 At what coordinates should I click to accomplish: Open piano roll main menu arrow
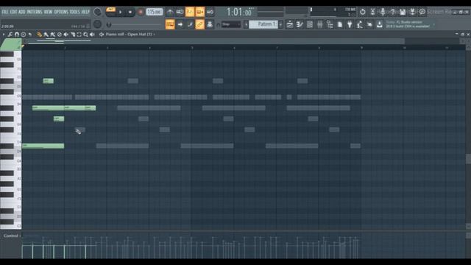(x=4, y=35)
